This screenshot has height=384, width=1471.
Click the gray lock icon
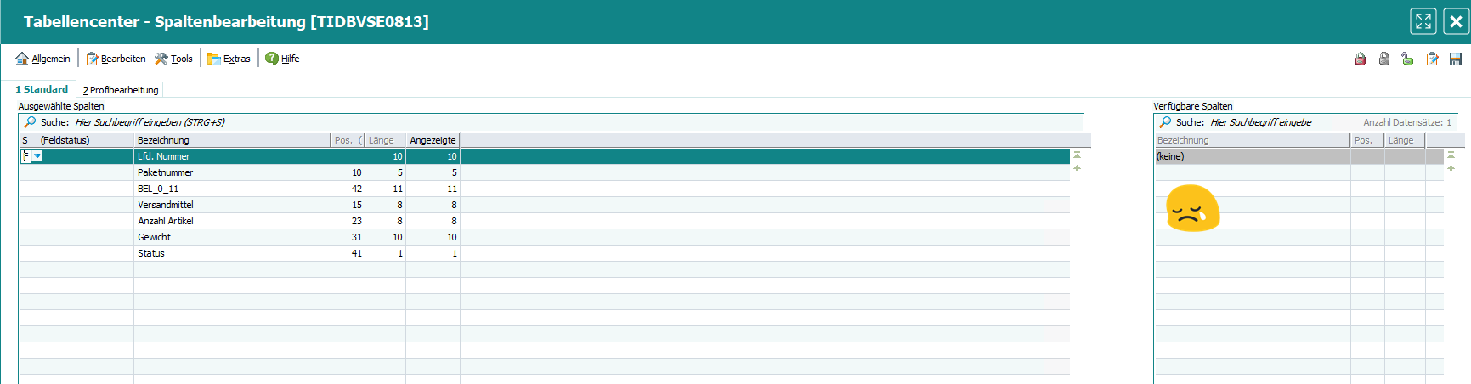pyautogui.click(x=1383, y=59)
